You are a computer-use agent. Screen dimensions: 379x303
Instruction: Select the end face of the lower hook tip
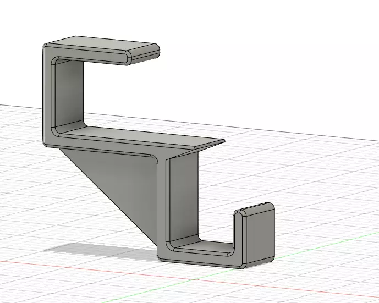click(260, 236)
